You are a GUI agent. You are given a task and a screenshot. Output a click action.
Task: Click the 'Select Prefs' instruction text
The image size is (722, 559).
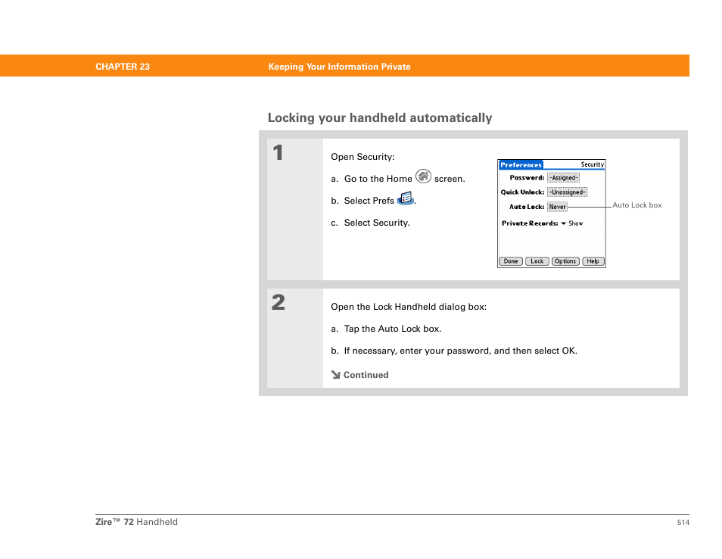tap(369, 201)
